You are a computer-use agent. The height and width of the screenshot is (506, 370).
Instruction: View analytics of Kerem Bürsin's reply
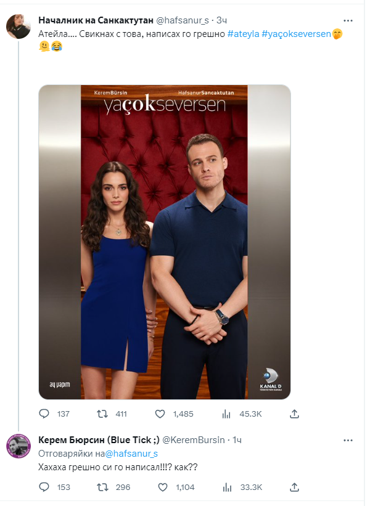pyautogui.click(x=226, y=487)
